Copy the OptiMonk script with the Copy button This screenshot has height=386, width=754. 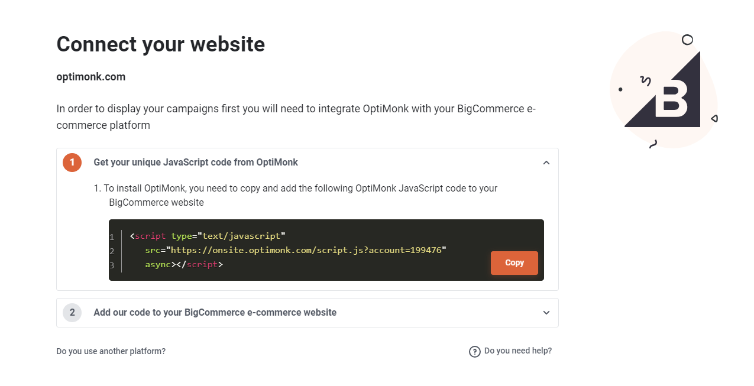(514, 263)
